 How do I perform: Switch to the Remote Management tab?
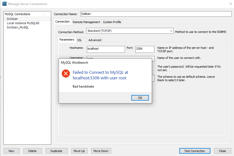pyautogui.click(x=86, y=22)
